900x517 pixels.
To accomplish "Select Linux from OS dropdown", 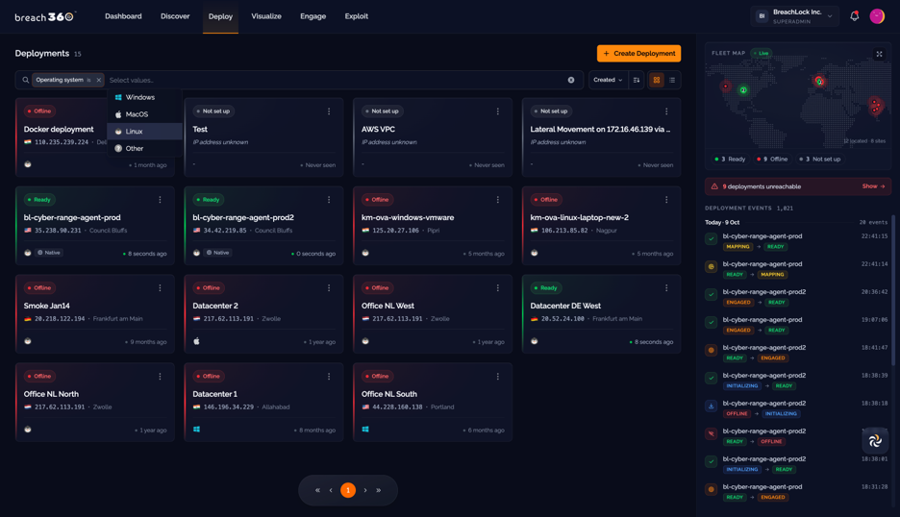I will coord(144,132).
